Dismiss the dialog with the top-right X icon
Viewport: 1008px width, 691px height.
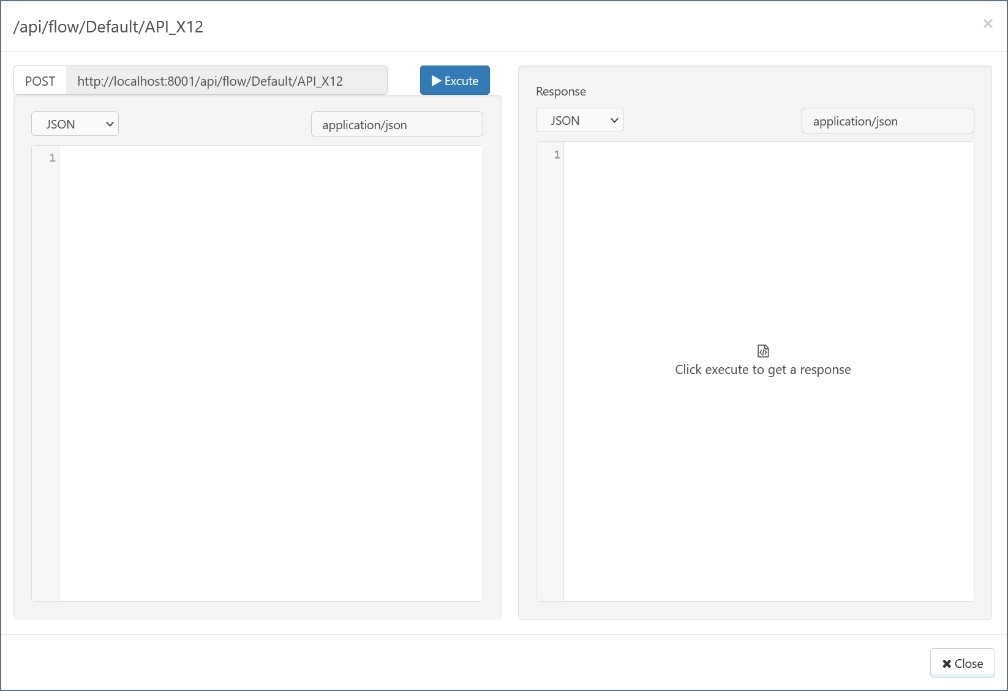[987, 24]
